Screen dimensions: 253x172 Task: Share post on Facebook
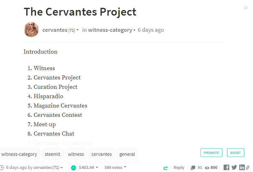pyautogui.click(x=226, y=167)
